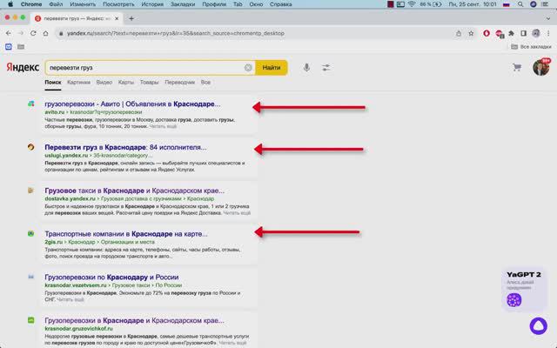557x348 pixels.
Task: Switch to the Товары tab
Action: 149,82
